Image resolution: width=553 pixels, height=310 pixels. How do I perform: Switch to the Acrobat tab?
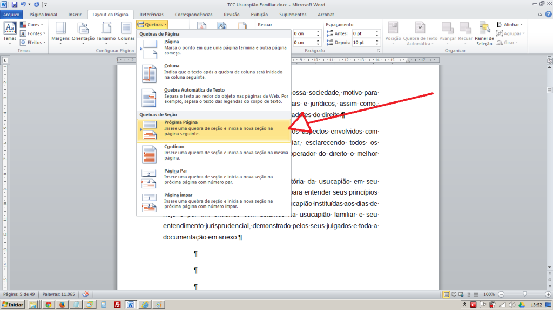click(326, 15)
